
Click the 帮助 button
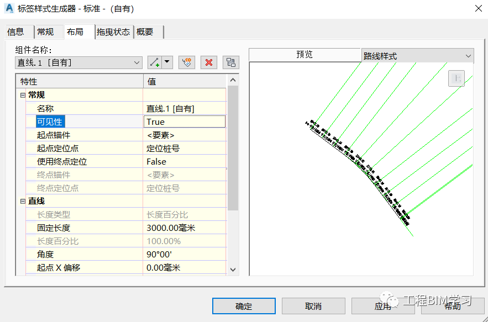click(x=453, y=306)
